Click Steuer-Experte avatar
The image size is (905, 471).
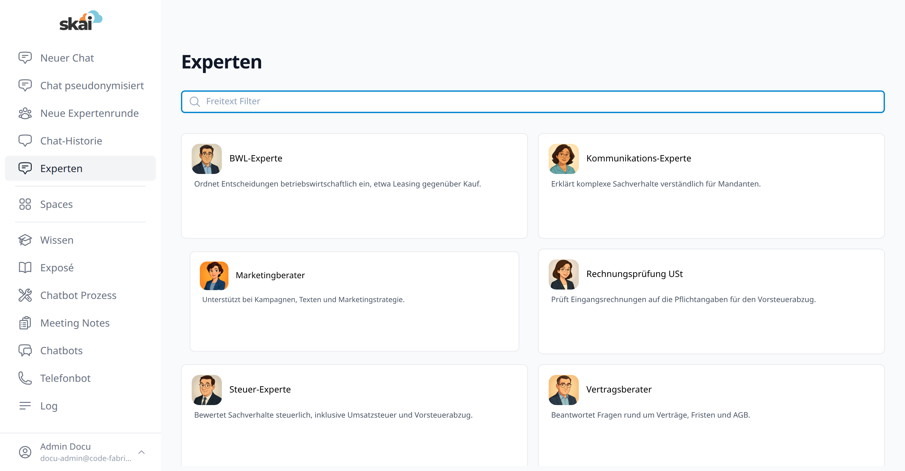(x=206, y=390)
